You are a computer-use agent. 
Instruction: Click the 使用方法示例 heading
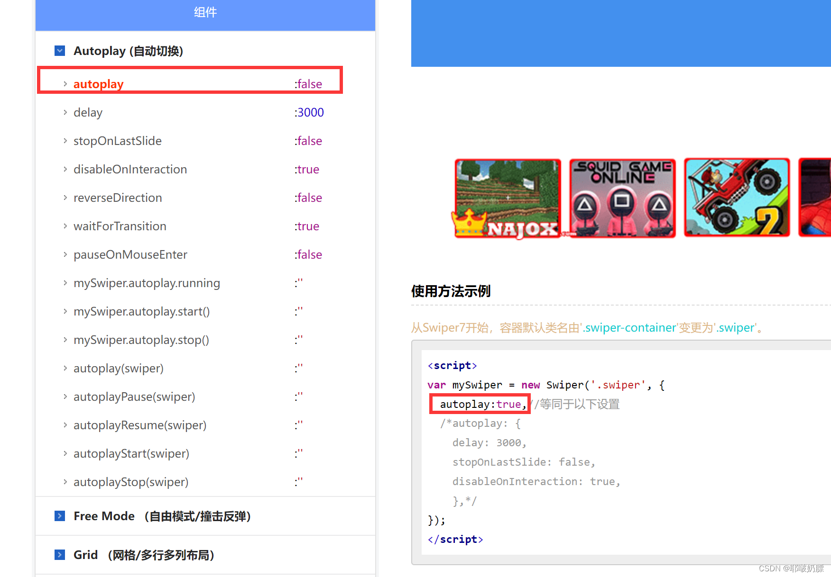click(451, 291)
